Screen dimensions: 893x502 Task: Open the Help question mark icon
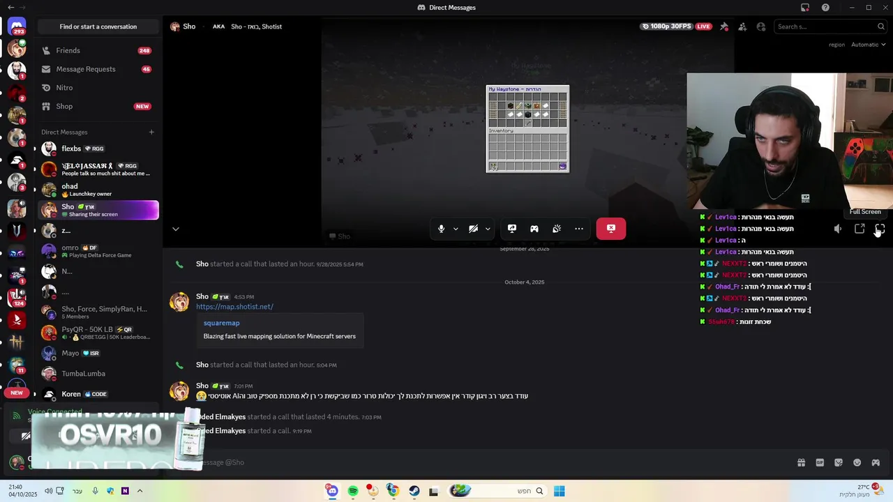[826, 8]
